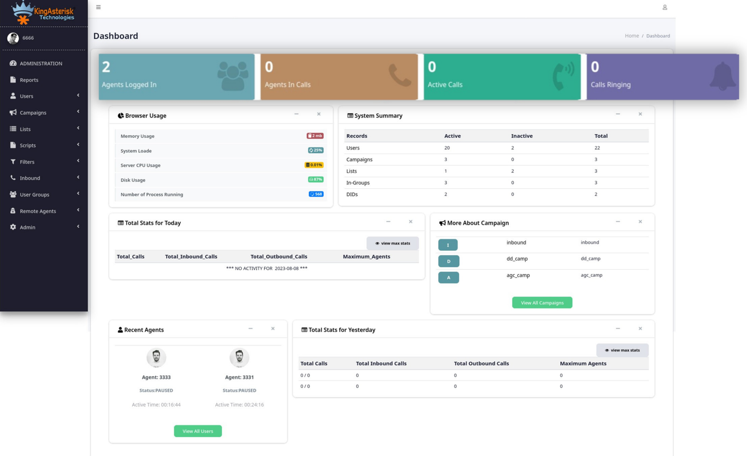Expand the Users sidebar submenu arrow
The width and height of the screenshot is (747, 456).
coord(78,96)
